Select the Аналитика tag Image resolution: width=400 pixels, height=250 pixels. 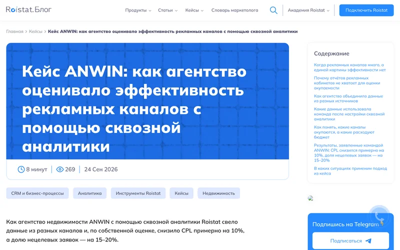point(90,193)
